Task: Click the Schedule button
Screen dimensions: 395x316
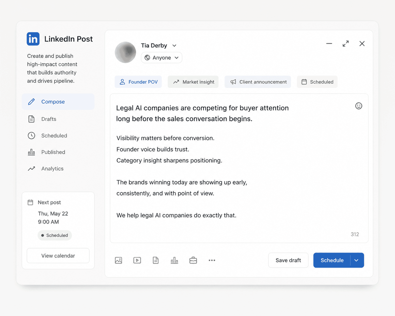Action: click(x=332, y=260)
